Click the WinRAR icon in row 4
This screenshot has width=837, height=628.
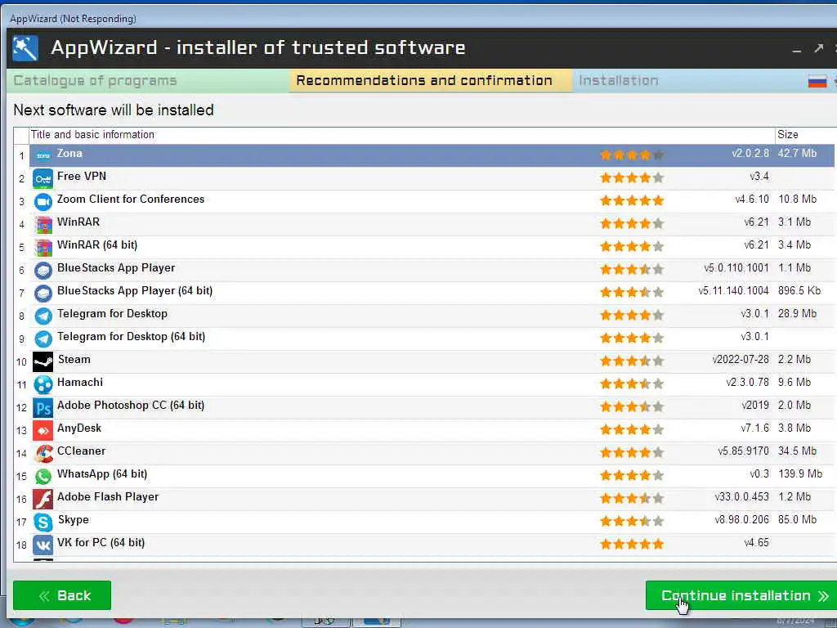43,224
